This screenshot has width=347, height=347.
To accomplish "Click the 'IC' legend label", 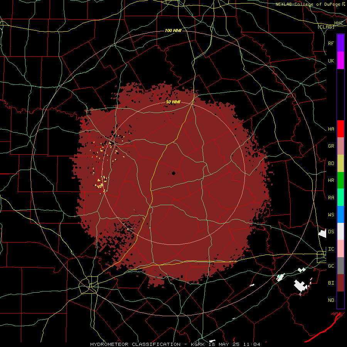I will coord(331,249).
